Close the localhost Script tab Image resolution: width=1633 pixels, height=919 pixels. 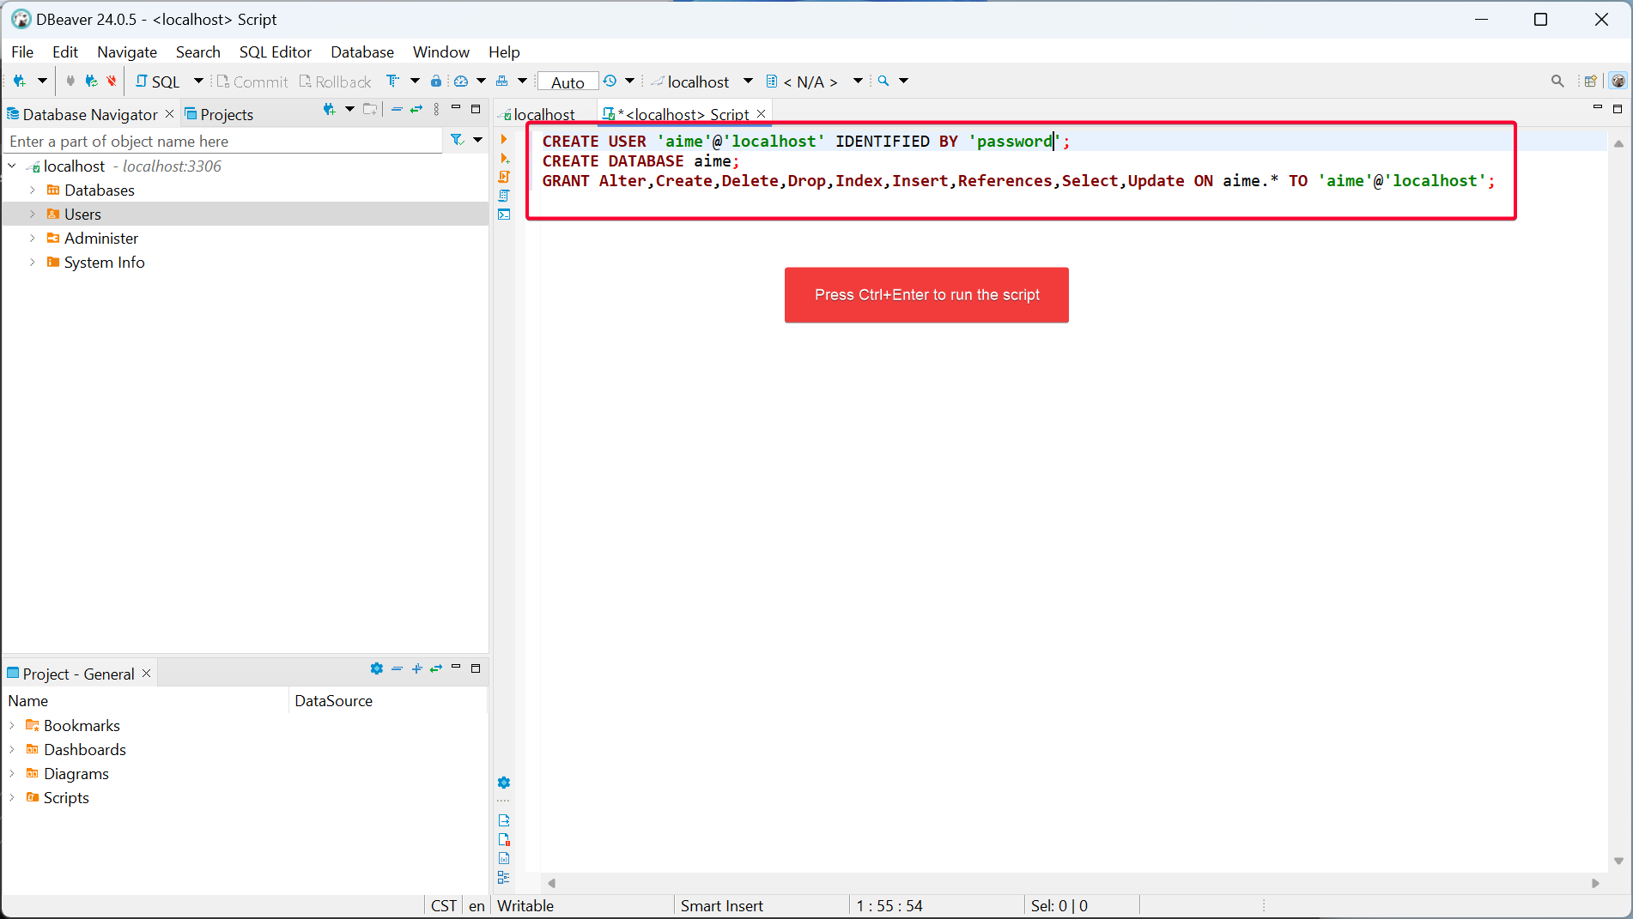click(x=761, y=113)
